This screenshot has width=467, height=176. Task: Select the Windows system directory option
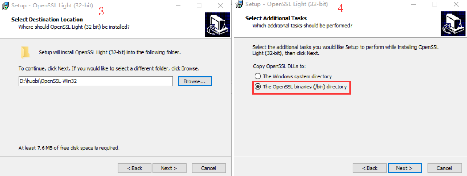[258, 76]
